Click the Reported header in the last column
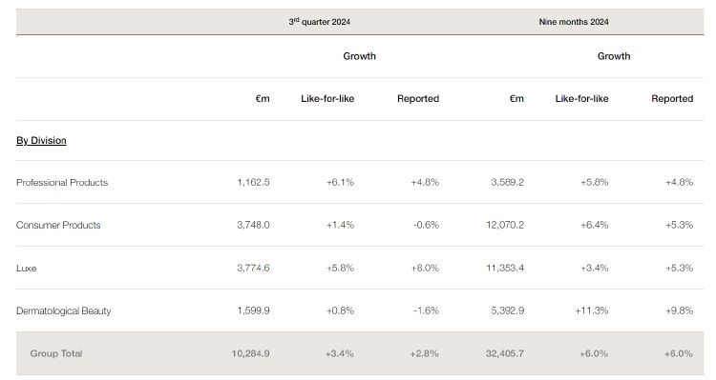This screenshot has height=380, width=716. pyautogui.click(x=672, y=98)
